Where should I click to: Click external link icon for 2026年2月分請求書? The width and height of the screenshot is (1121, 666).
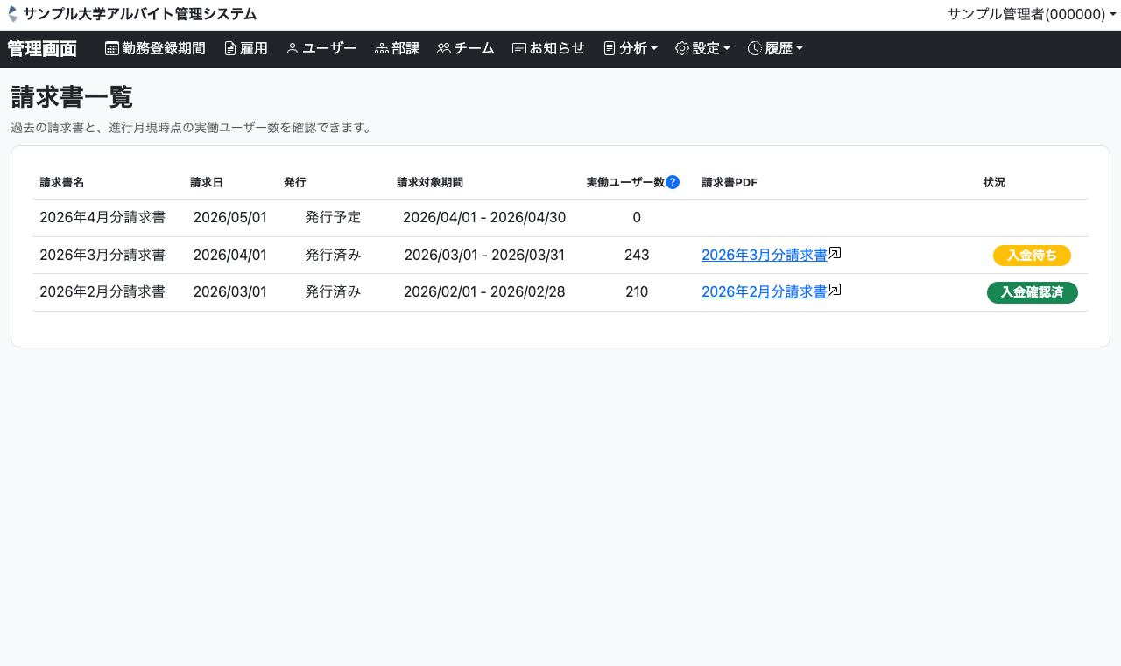835,290
